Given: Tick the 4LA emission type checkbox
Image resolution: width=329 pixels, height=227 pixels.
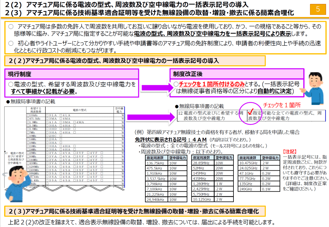Looking at the screenshot, I should coord(61,115).
